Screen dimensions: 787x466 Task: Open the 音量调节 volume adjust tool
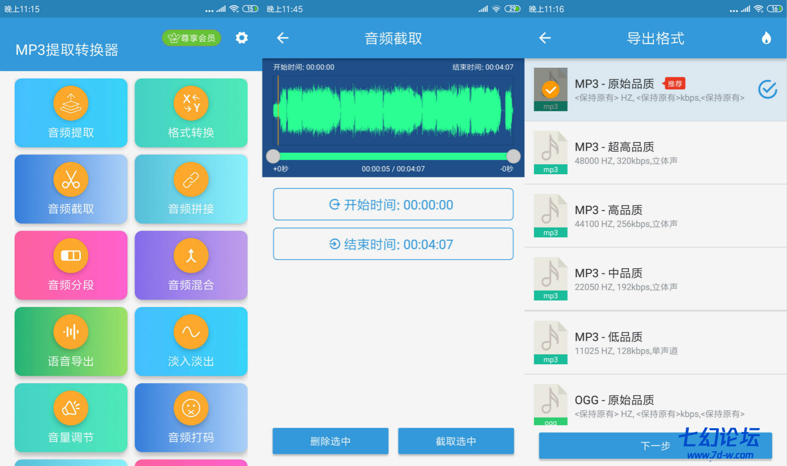pyautogui.click(x=71, y=417)
